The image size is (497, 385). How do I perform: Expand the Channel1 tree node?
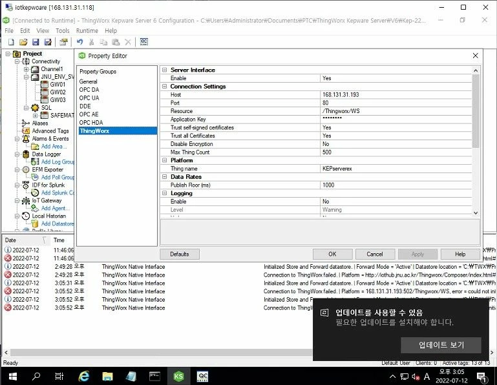pyautogui.click(x=26, y=69)
